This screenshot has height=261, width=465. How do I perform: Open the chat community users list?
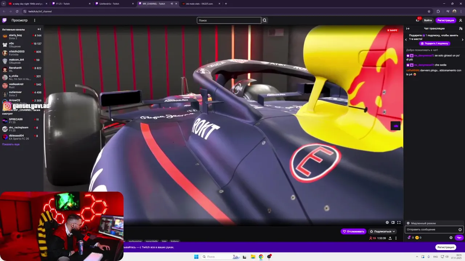pos(461,29)
